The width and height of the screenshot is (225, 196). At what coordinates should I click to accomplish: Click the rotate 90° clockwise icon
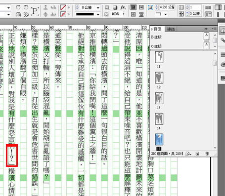point(18,7)
